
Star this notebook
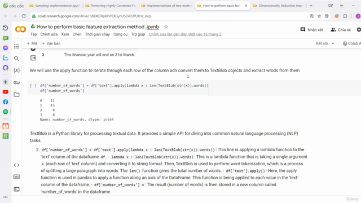(166, 27)
